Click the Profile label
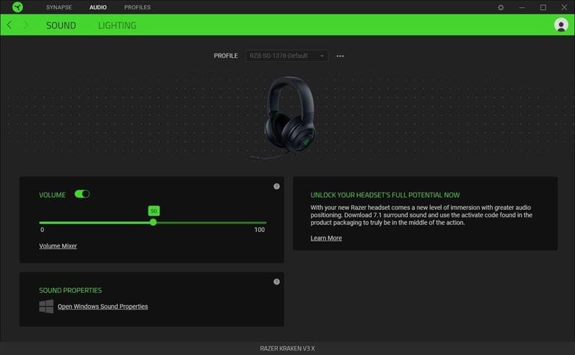Screen dimensions: 575x355 [226, 56]
